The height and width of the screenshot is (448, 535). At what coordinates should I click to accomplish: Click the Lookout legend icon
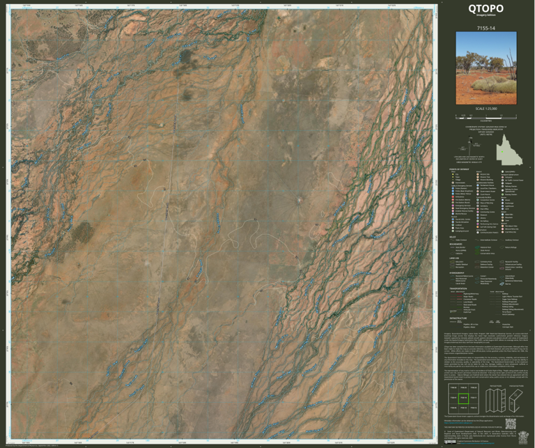[453, 225]
